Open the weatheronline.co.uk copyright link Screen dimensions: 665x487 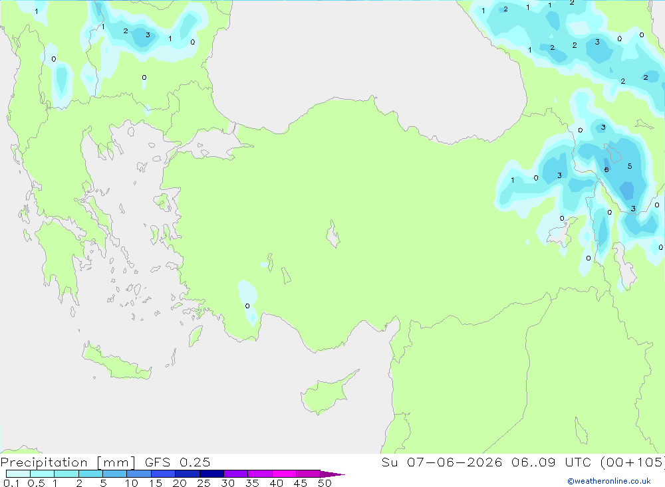coord(609,481)
